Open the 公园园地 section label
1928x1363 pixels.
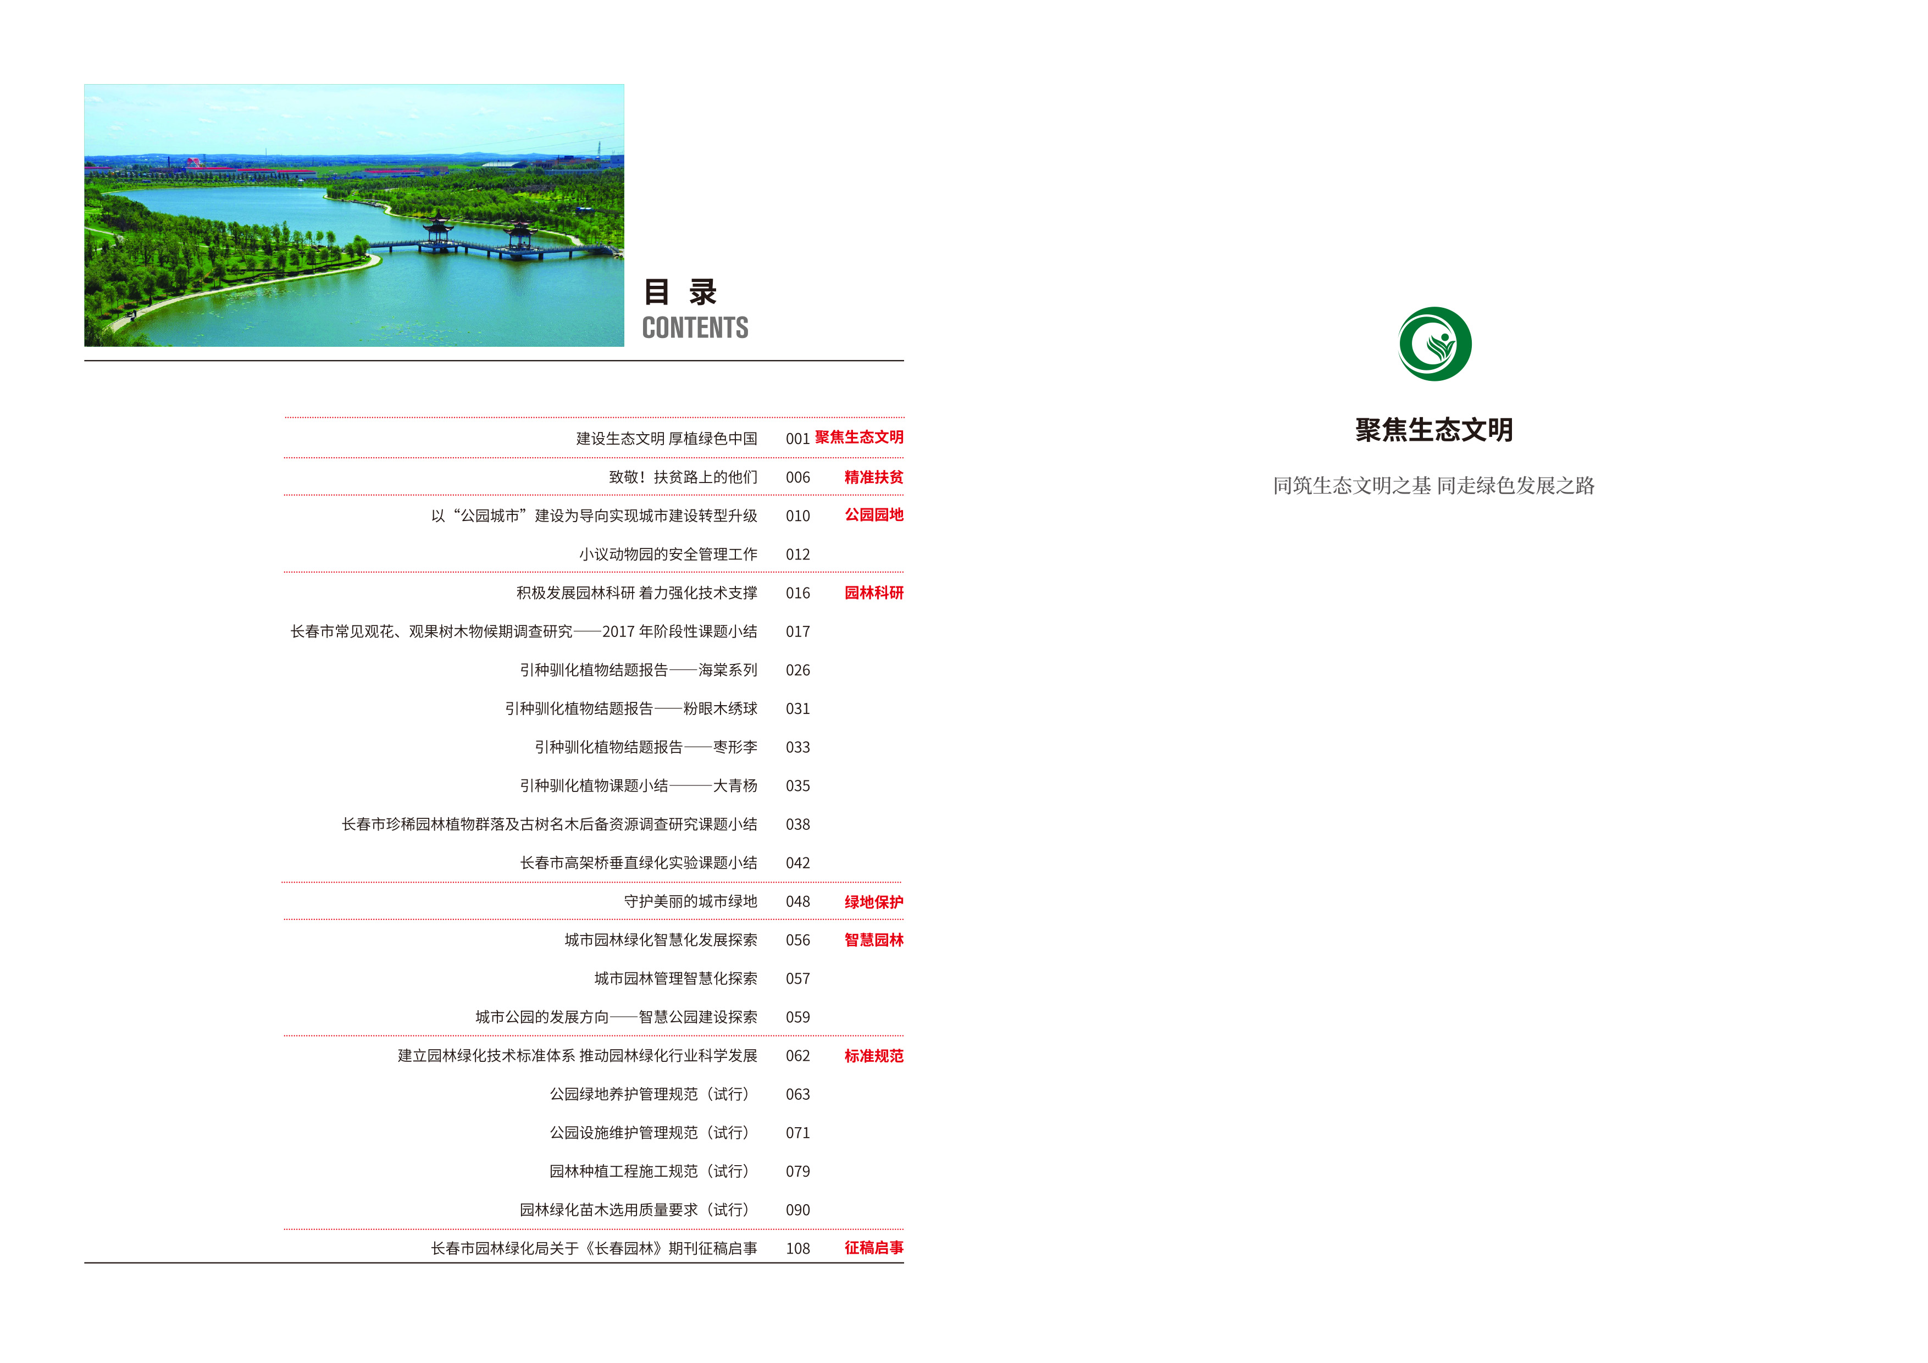(x=873, y=515)
